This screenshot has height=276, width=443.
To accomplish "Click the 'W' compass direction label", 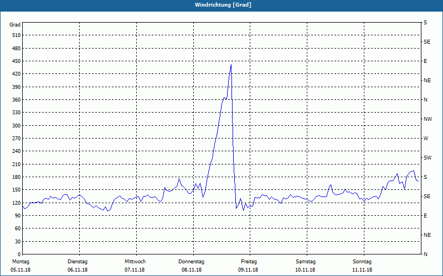I will (426, 139).
